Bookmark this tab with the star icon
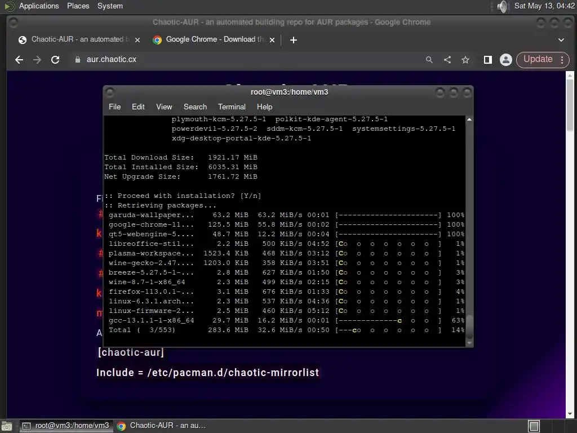The width and height of the screenshot is (577, 433). point(465,60)
